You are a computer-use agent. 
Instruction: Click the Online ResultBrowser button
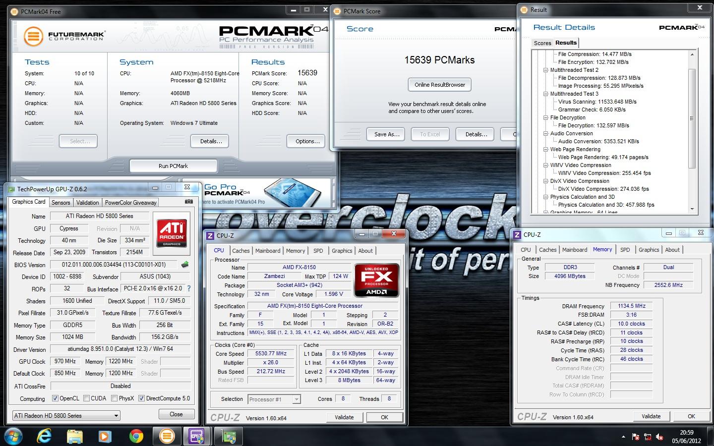tap(440, 85)
